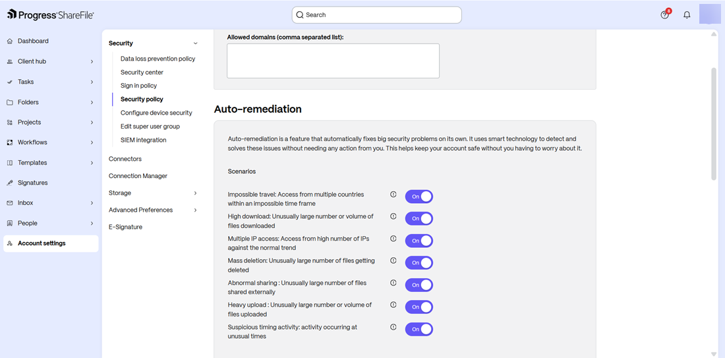Click the Account settings gear icon
Viewport: 725px width, 358px height.
pyautogui.click(x=10, y=243)
